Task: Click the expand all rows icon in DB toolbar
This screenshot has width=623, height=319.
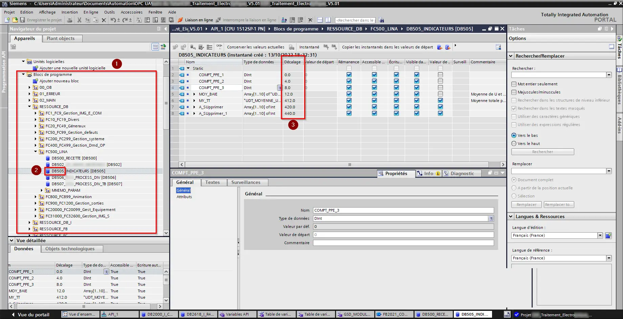Action: (x=209, y=47)
